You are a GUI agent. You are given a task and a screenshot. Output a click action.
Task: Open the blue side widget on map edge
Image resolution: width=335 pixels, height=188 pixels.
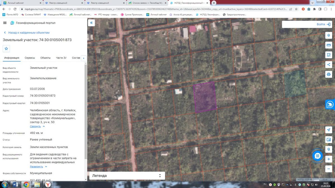point(331,104)
